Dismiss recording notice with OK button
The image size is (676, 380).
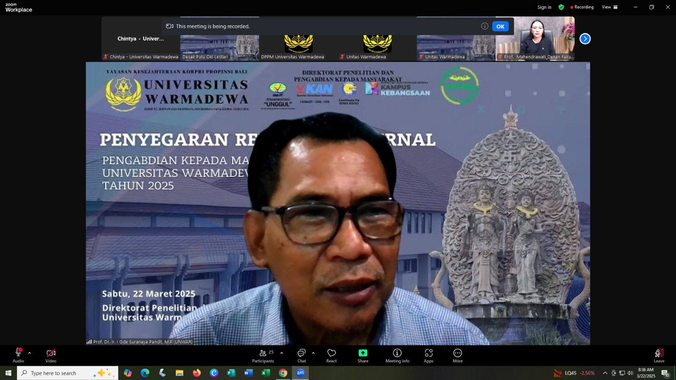click(500, 26)
